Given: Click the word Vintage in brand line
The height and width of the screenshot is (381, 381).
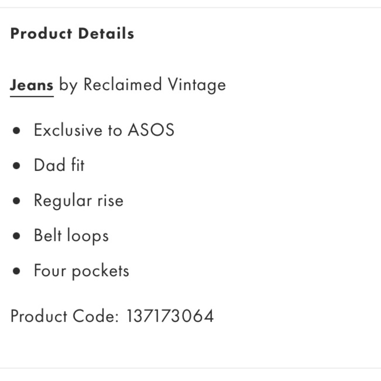Looking at the screenshot, I should coord(197,85).
